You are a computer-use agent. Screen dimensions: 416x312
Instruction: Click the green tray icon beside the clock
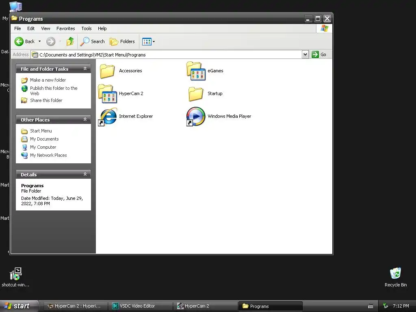tap(386, 306)
